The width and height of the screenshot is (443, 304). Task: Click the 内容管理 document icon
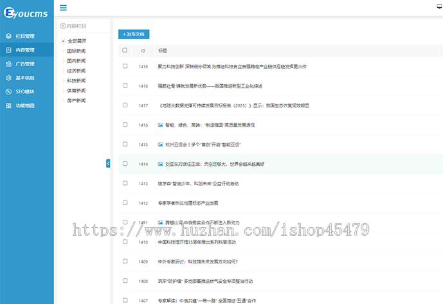click(x=8, y=49)
